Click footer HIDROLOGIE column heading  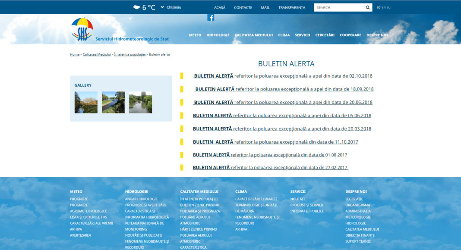coord(136,192)
